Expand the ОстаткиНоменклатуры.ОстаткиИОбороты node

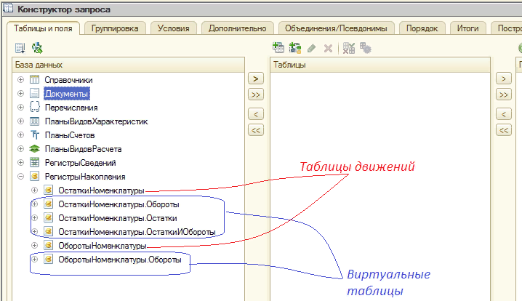tap(34, 231)
